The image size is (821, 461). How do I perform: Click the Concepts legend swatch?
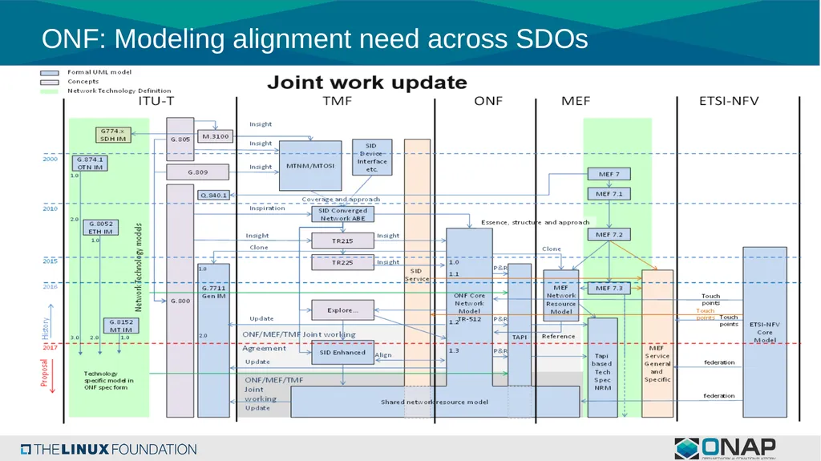(50, 83)
